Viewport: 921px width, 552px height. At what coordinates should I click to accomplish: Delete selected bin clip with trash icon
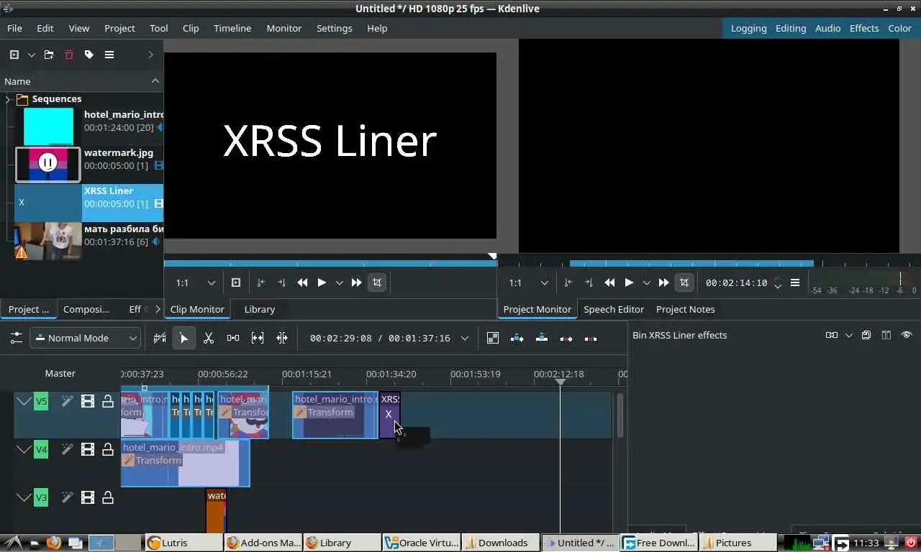tap(69, 55)
